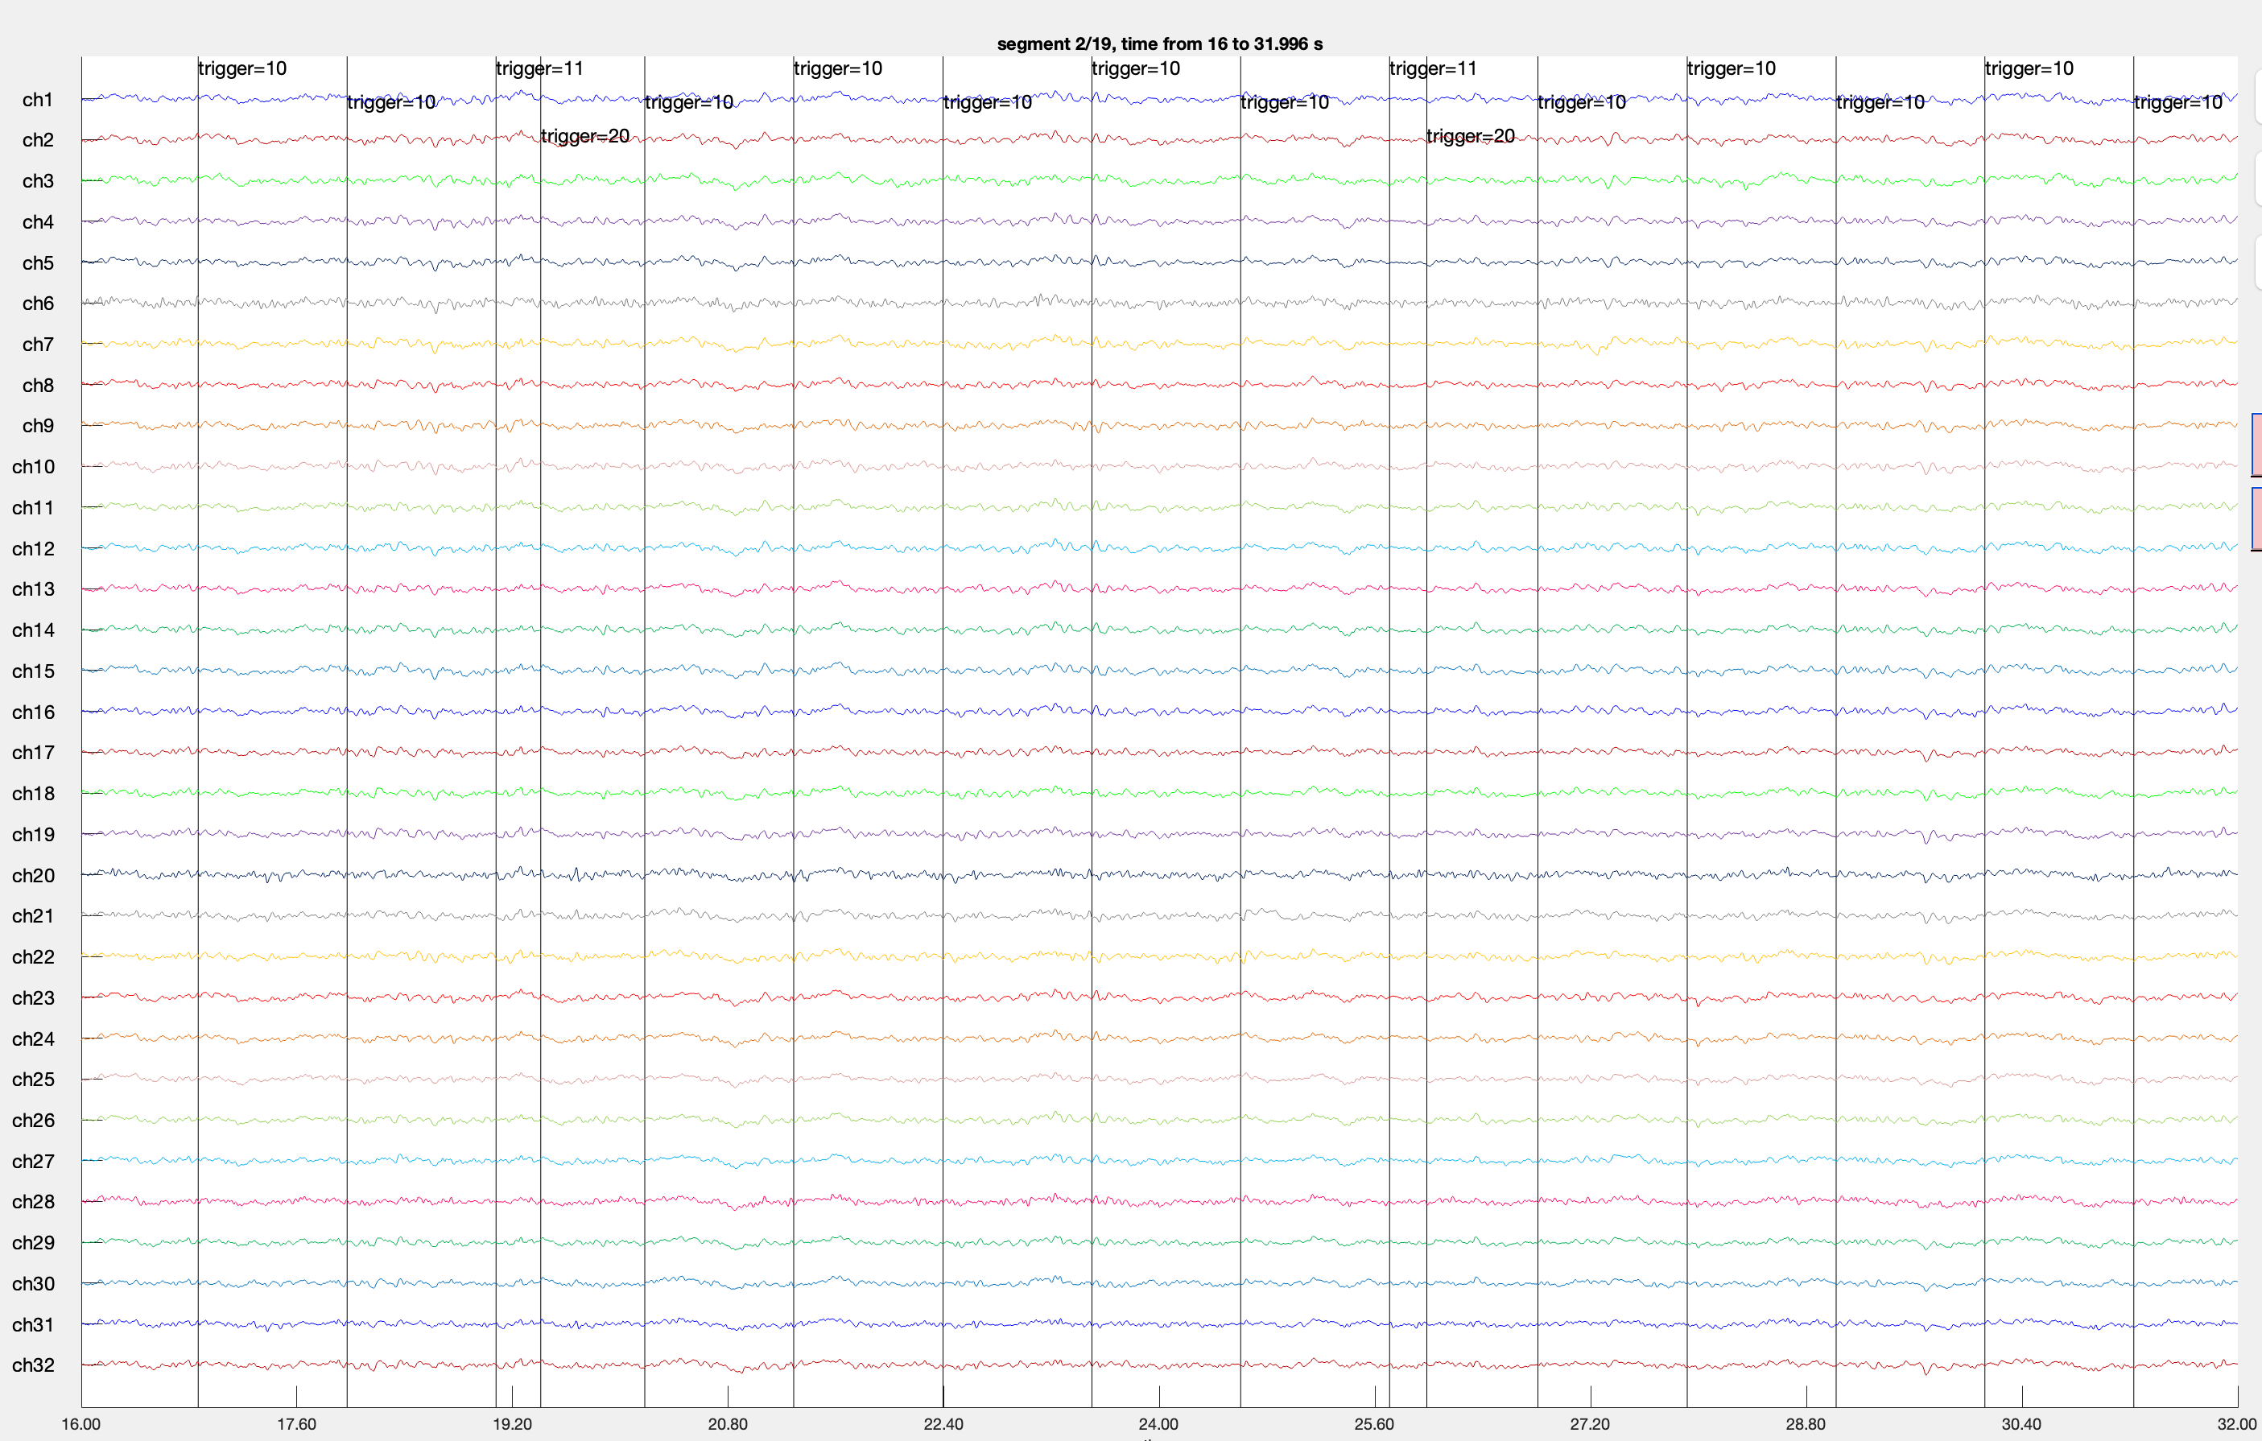Select the ch8 channel label

tap(38, 385)
